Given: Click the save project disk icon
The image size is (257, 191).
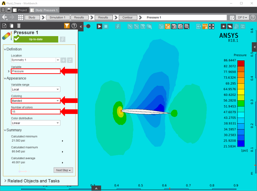Looking at the screenshot, I should tap(9, 10).
